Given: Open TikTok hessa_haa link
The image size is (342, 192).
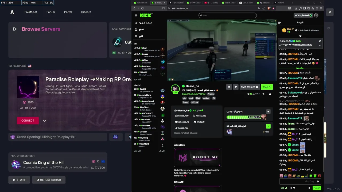Looking at the screenshot, I should (x=182, y=128).
